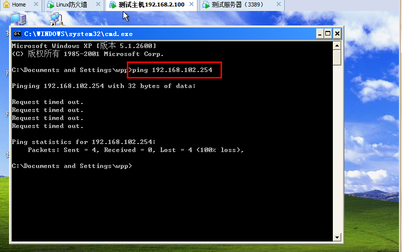This screenshot has width=402, height=252.
Task: Click the '1985-2001 Microsoft Corp.' copyright line
Action: [x=88, y=53]
